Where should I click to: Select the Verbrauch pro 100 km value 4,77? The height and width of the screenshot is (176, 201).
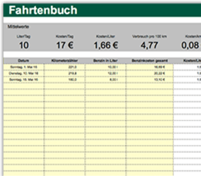149,45
